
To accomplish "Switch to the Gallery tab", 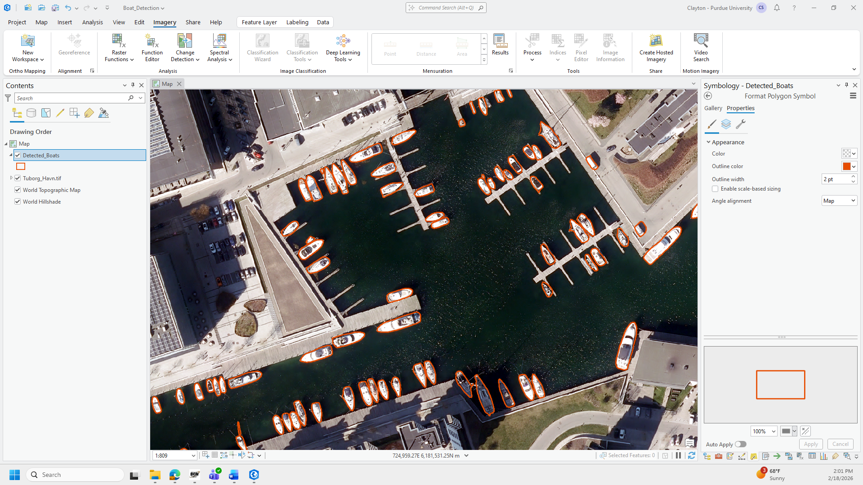I will pyautogui.click(x=713, y=108).
